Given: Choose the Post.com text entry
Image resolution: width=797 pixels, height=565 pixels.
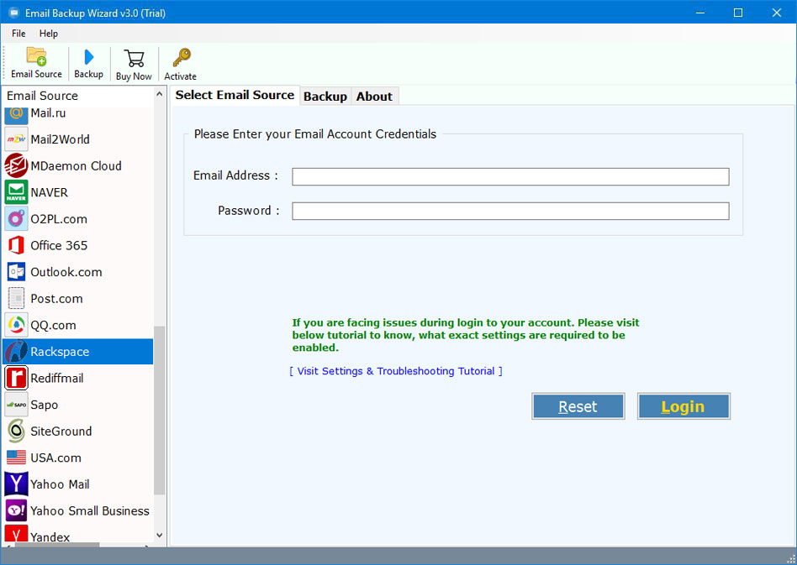Looking at the screenshot, I should click(x=56, y=299).
